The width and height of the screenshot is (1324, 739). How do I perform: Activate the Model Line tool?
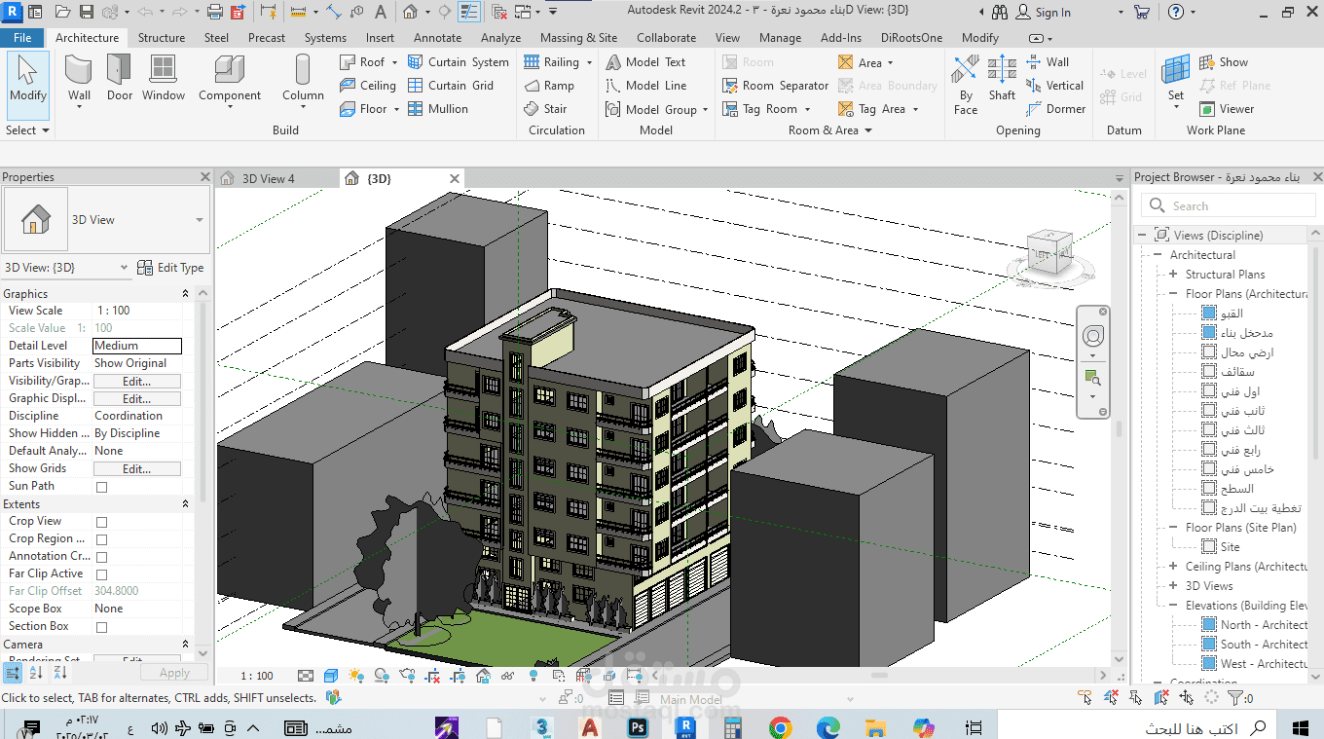(645, 86)
